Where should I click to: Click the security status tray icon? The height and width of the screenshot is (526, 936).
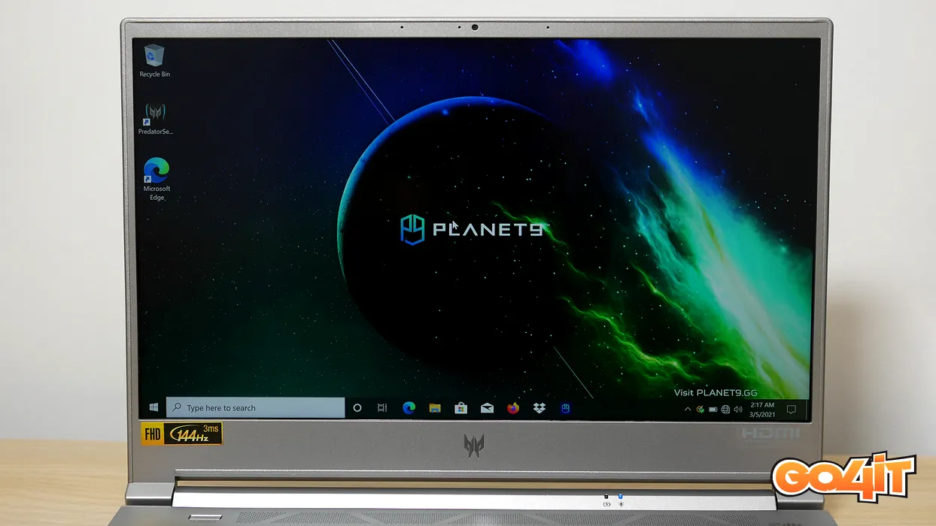(x=700, y=410)
